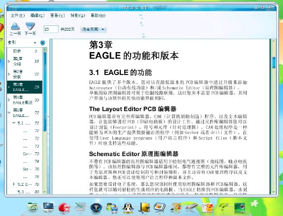The height and width of the screenshot is (216, 283).
Task: Minimize the PDF viewer window
Action: point(256,8)
